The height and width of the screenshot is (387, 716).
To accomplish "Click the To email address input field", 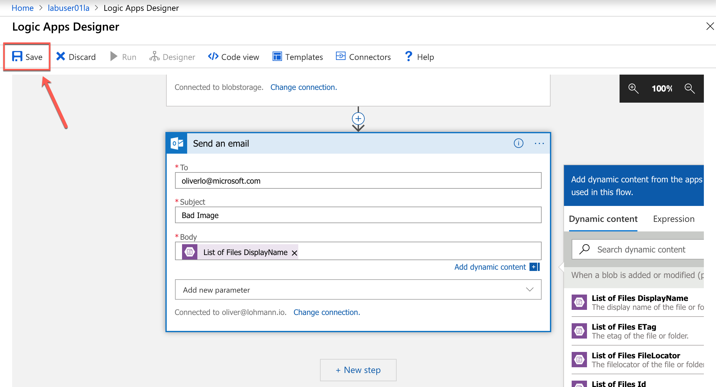I will 358,180.
